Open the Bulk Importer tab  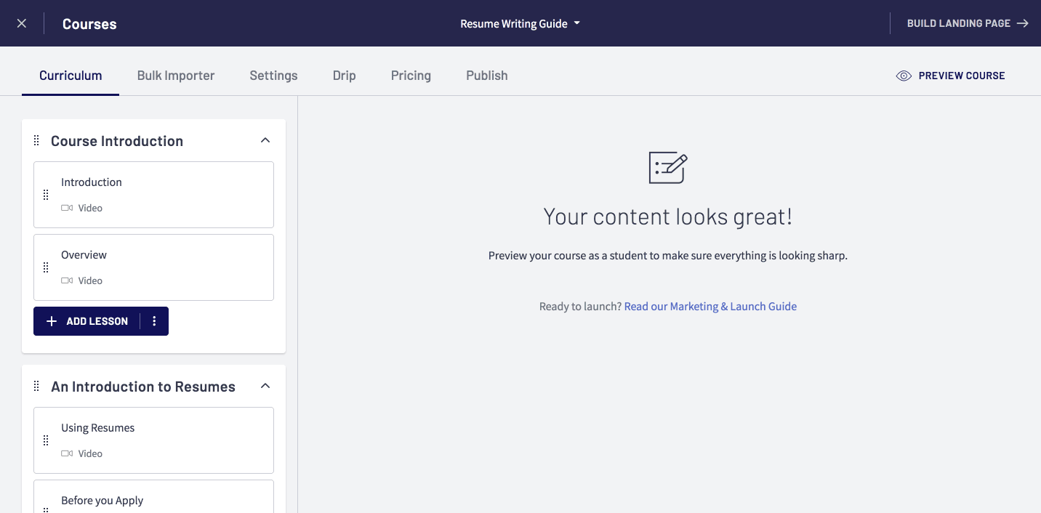coord(176,76)
